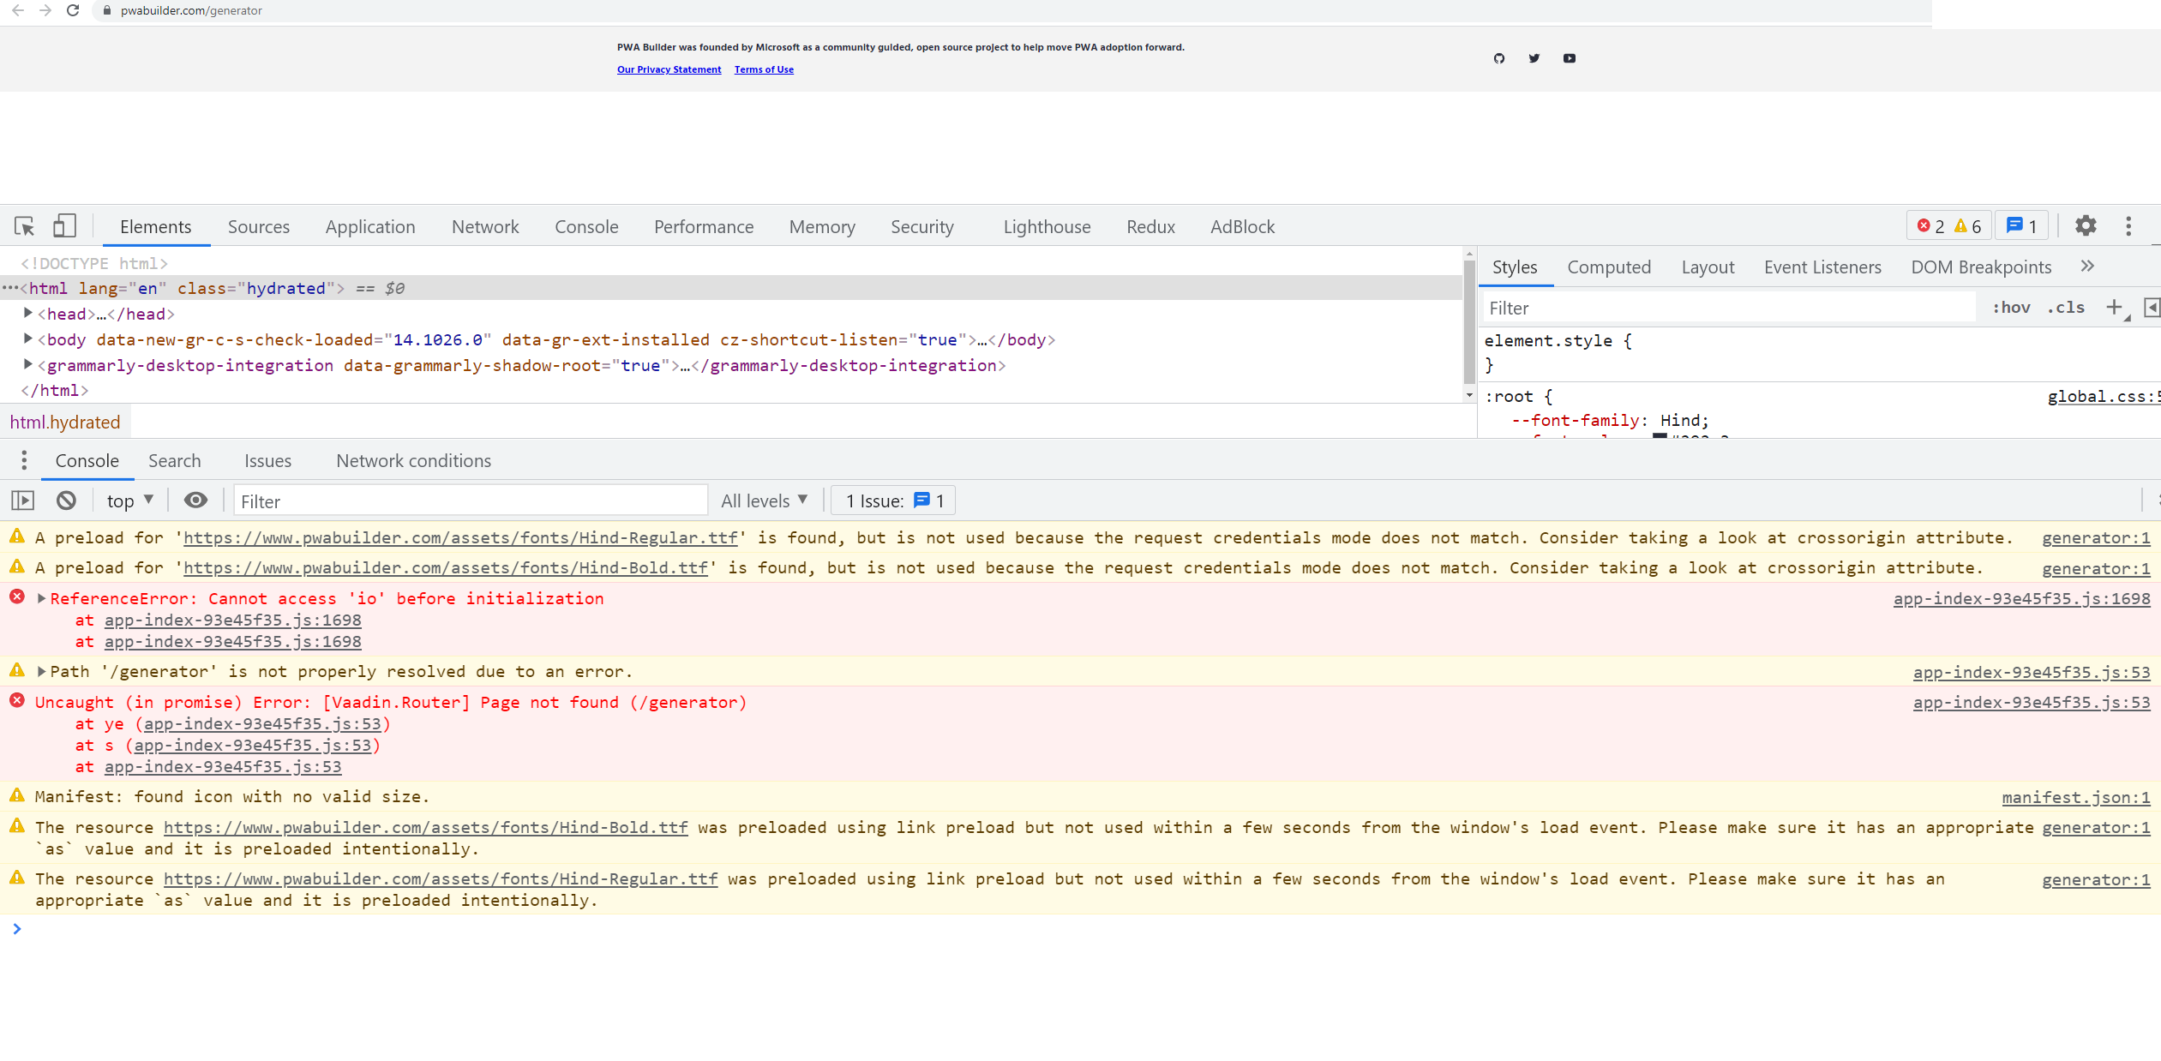Expand the ReferenceError stack trace
Viewport: 2161px width, 1061px height.
pos(40,598)
